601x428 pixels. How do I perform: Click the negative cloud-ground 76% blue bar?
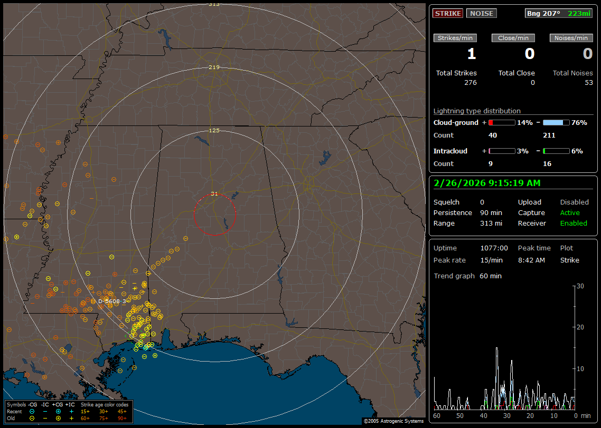click(x=556, y=122)
